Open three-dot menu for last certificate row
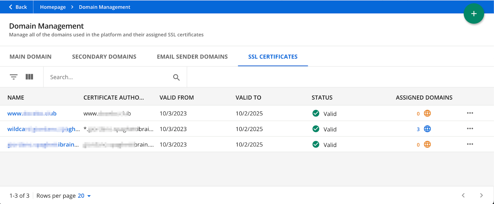 point(470,144)
